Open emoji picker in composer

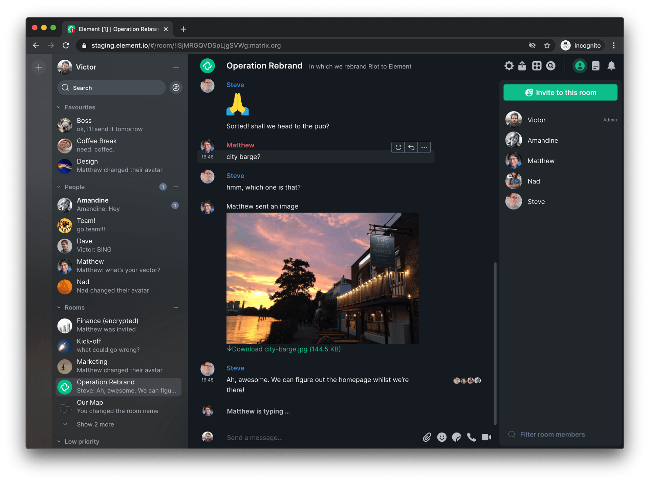coord(442,437)
